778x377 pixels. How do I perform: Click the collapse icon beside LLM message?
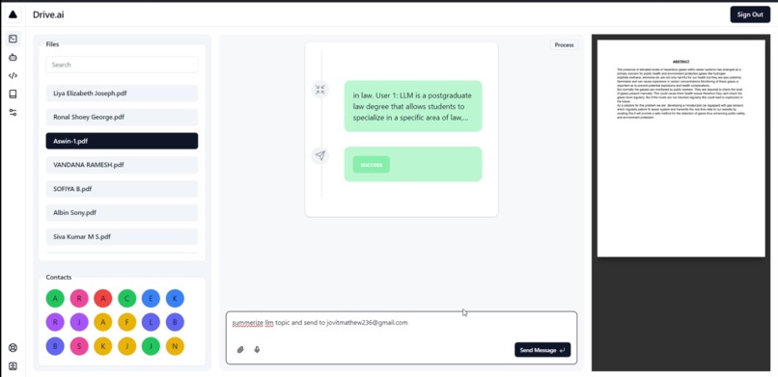click(x=320, y=90)
